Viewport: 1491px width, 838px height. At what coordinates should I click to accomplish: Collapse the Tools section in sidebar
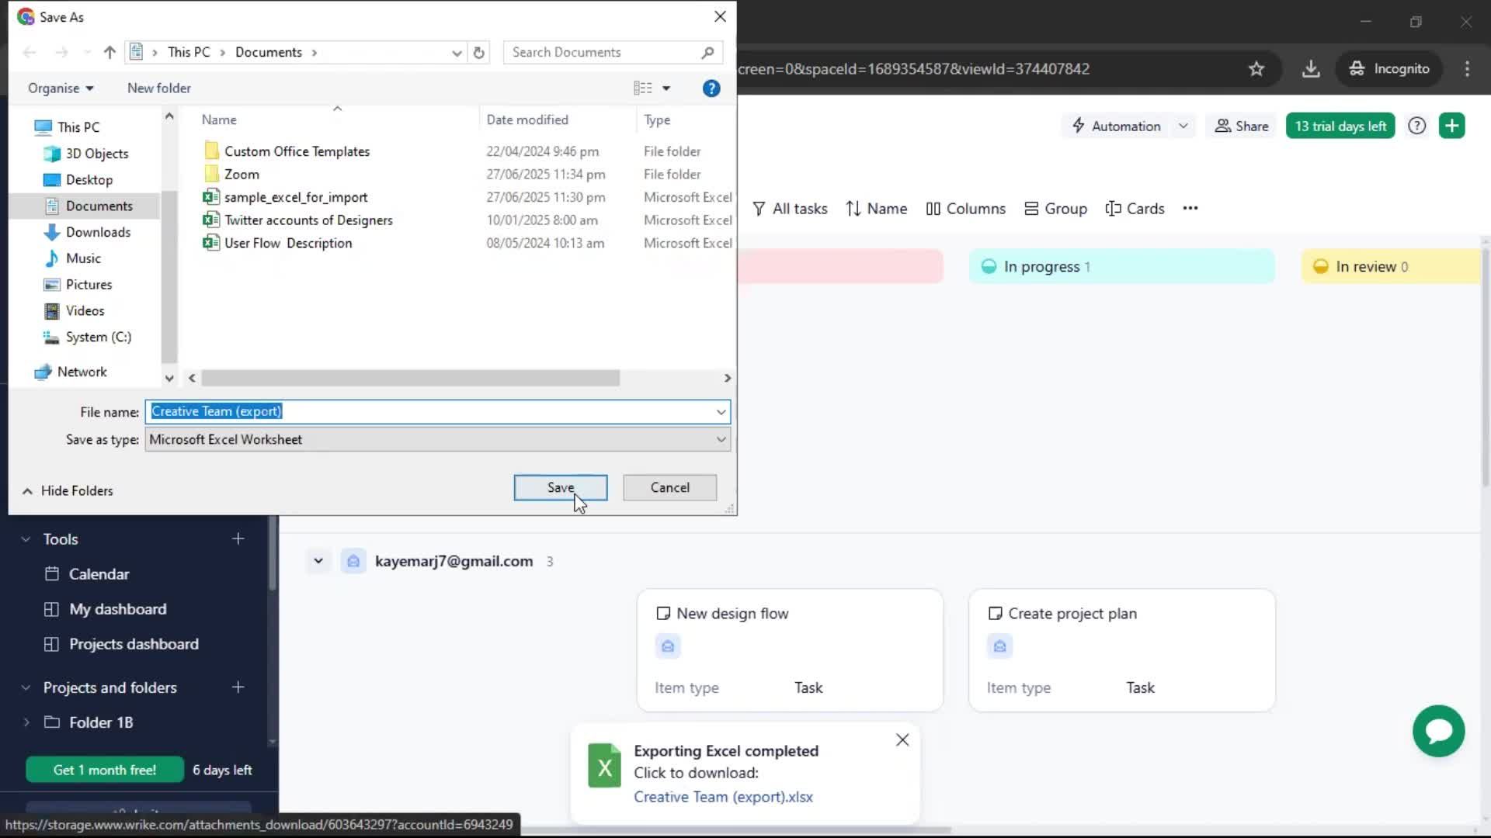[x=26, y=539]
